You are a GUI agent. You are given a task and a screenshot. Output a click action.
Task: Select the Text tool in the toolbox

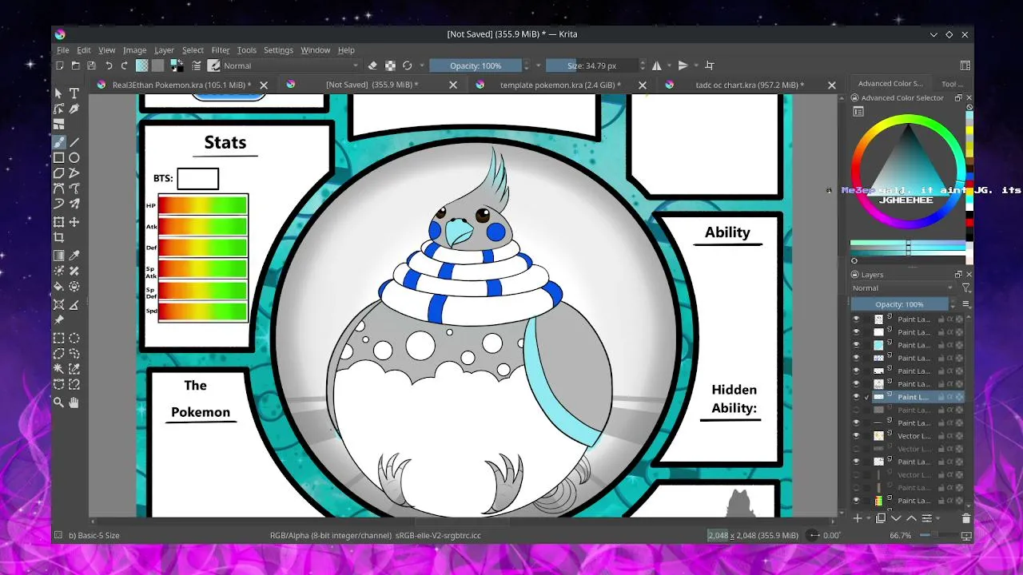[x=74, y=93]
